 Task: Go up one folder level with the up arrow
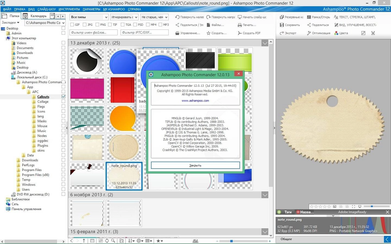point(84,241)
